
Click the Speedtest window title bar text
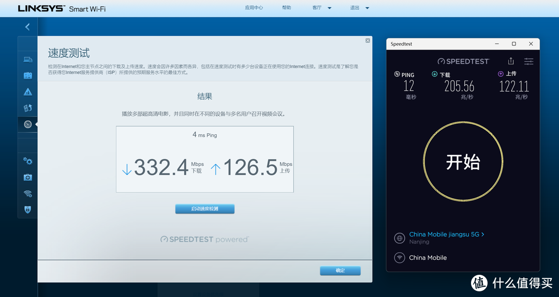coord(402,44)
